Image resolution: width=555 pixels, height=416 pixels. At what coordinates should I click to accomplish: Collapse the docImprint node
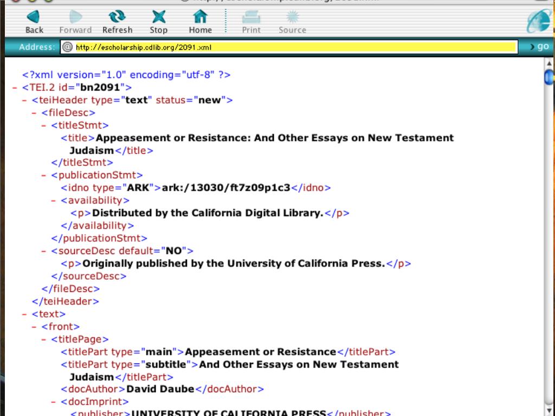[53, 401]
